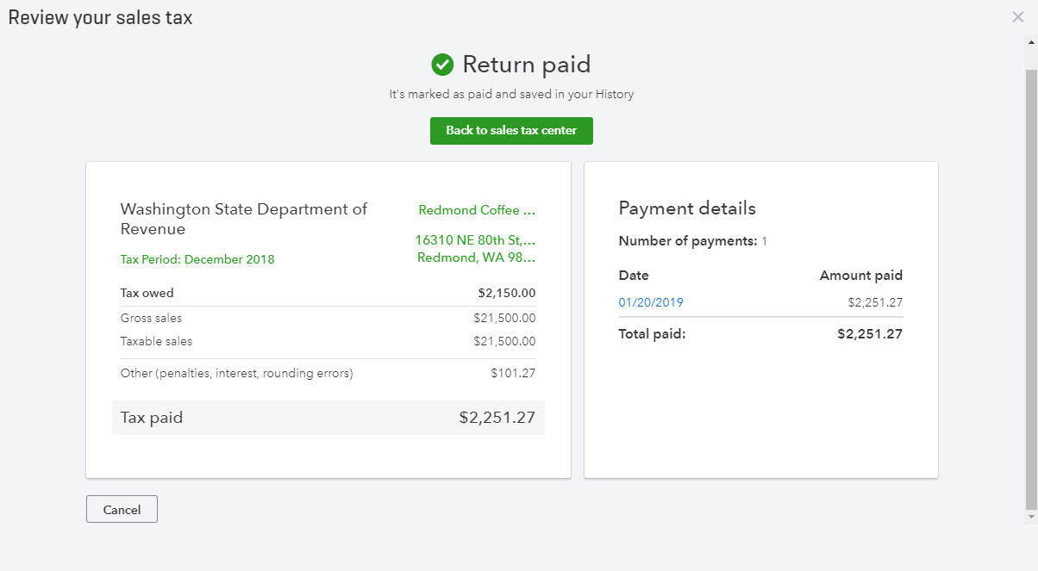The height and width of the screenshot is (571, 1038).
Task: Click the Tax Period: December 2018 label
Action: click(197, 259)
